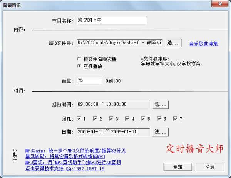
Task: Open the MP3Gain tip link
Action: pyautogui.click(x=75, y=151)
